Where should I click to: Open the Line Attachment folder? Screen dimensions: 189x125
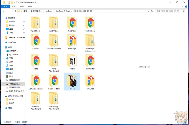coord(54,42)
